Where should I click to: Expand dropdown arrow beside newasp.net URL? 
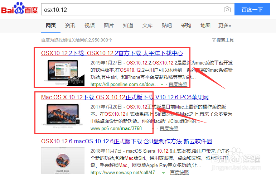[163, 173]
